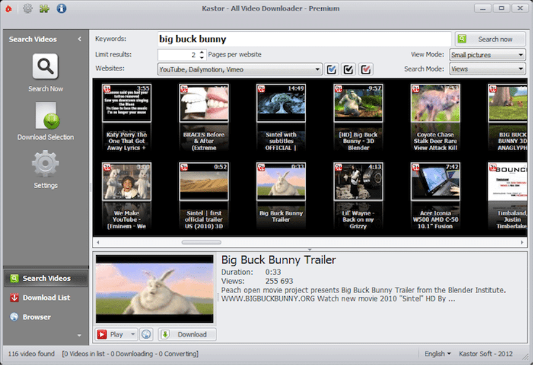Image resolution: width=534 pixels, height=366 pixels.
Task: Click the red Kastor logo icon
Action: (8, 8)
